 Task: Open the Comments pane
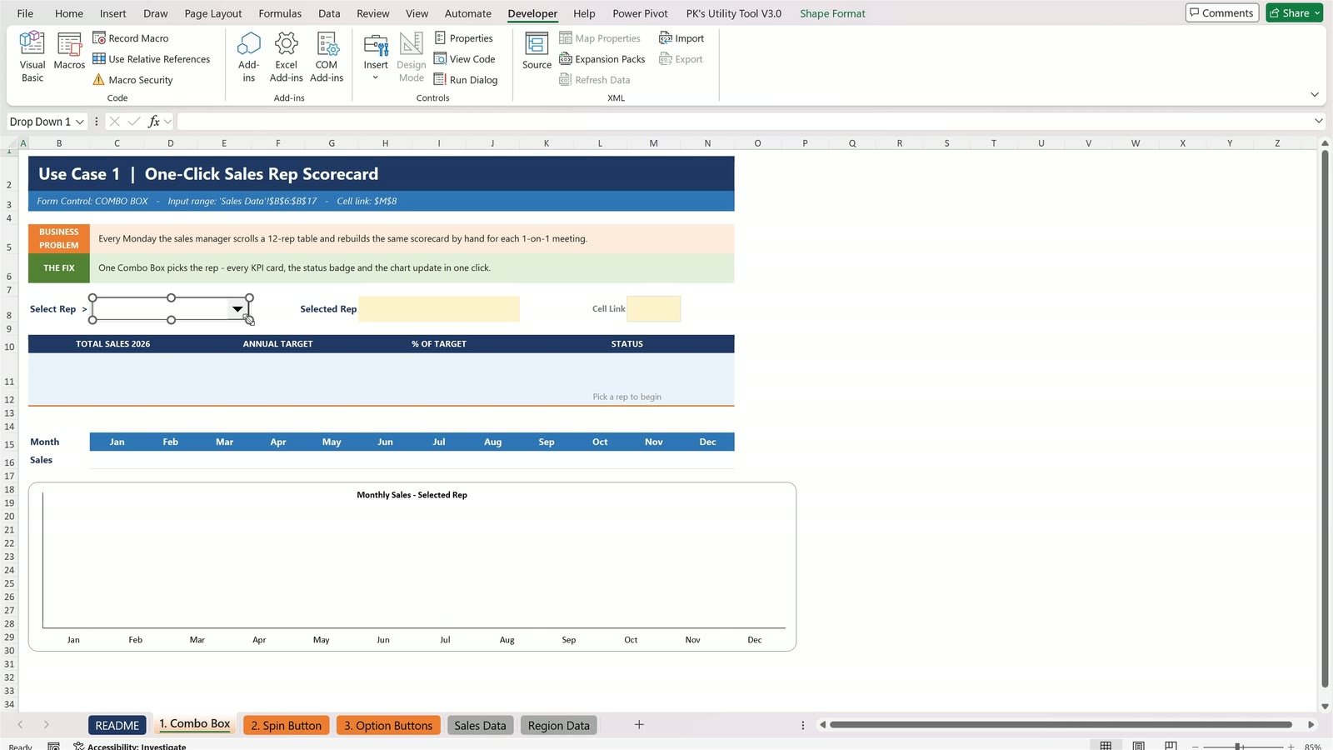click(1221, 12)
